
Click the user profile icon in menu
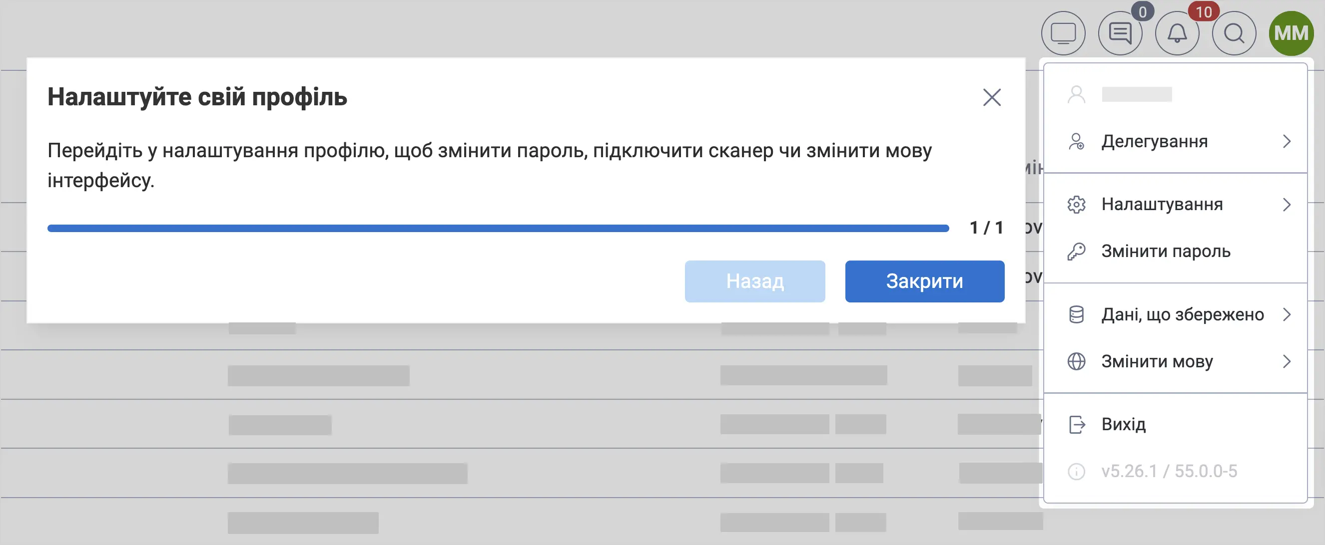1076,94
